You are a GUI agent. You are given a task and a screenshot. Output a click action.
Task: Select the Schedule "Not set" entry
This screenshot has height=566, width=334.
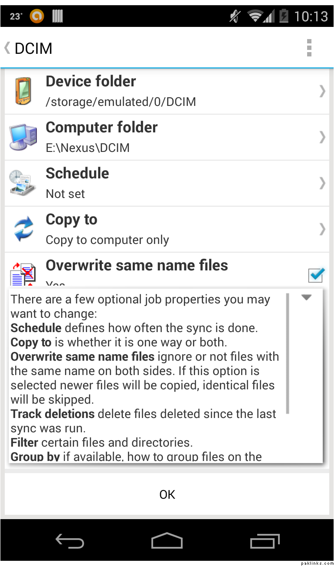(x=65, y=194)
